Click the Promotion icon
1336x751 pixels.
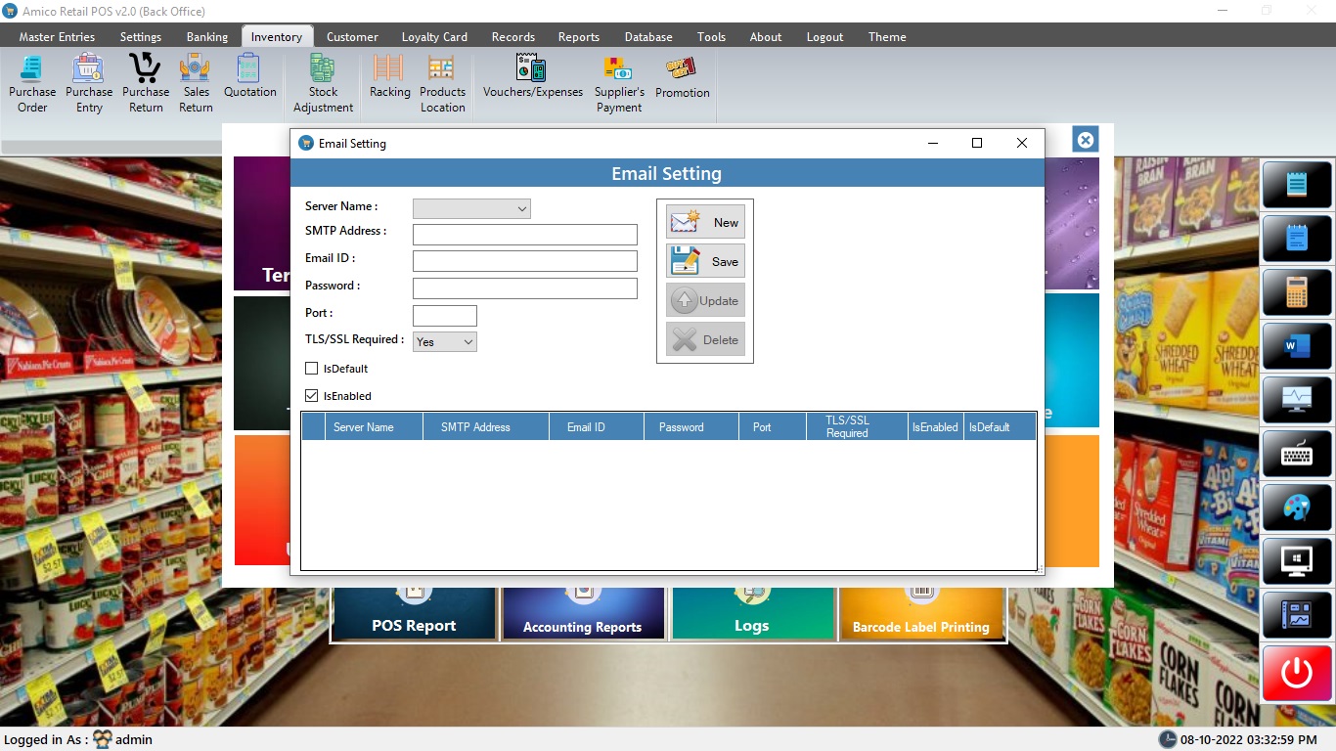682,78
